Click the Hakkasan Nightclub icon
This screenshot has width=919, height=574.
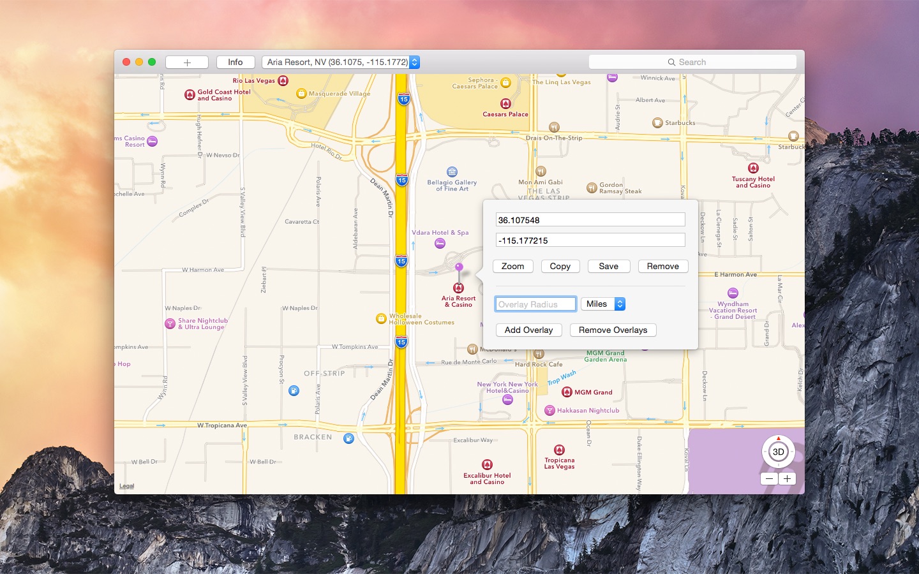(549, 410)
